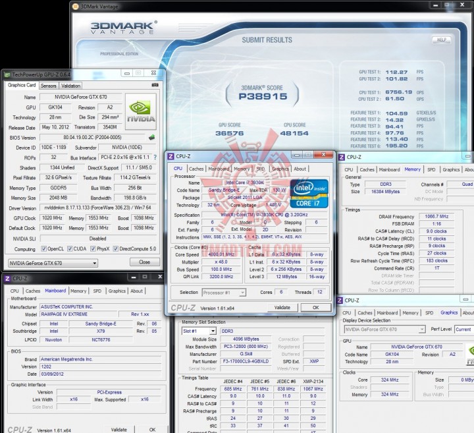Toggle the PhysX checkbox in GPU-Z

[x=93, y=248]
